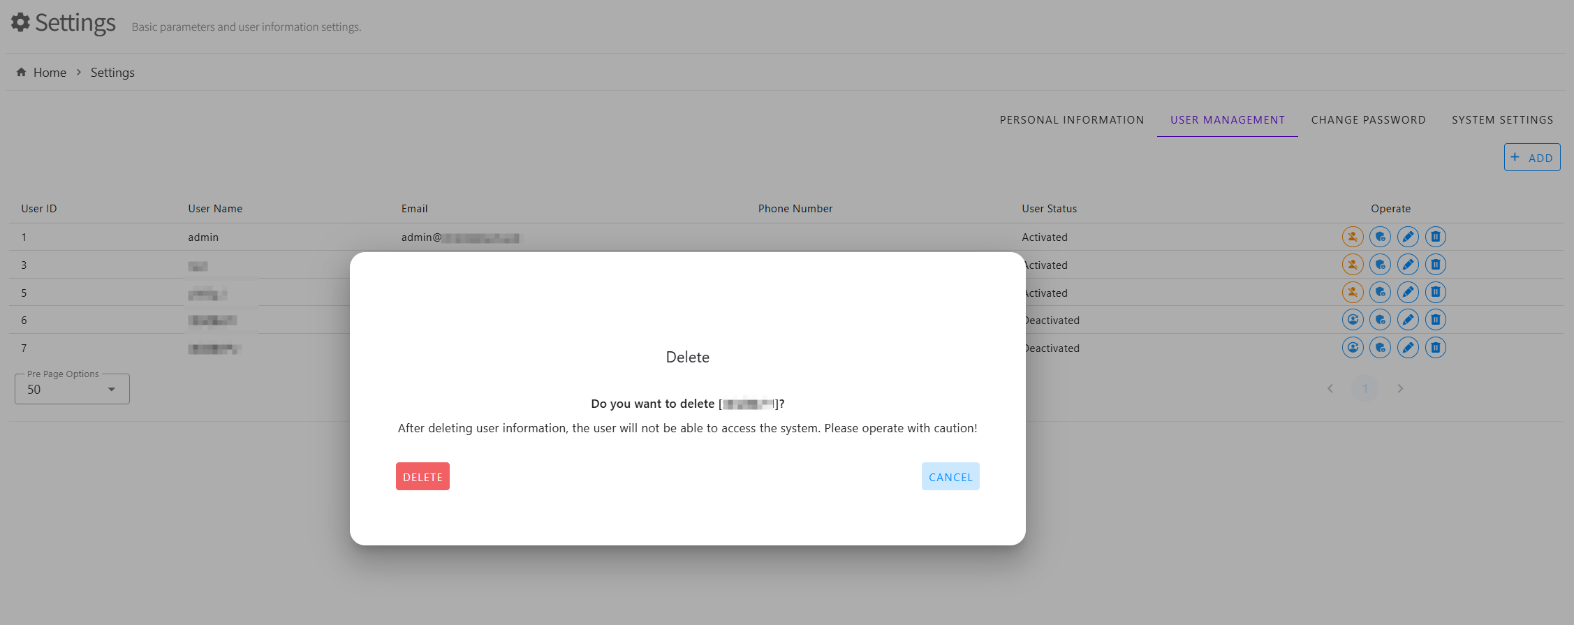Go to next page using right chevron
The image size is (1574, 625).
pyautogui.click(x=1399, y=388)
